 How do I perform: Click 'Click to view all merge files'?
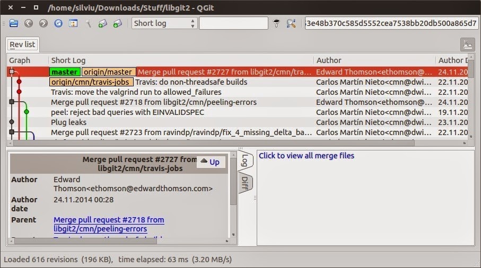coord(307,156)
